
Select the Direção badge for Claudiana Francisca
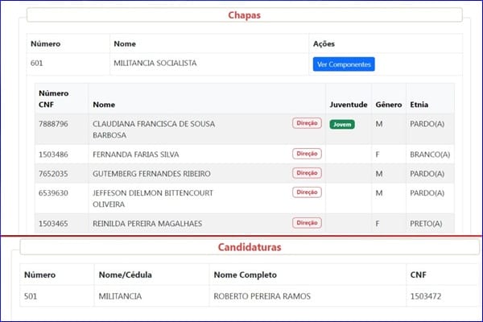pos(308,123)
